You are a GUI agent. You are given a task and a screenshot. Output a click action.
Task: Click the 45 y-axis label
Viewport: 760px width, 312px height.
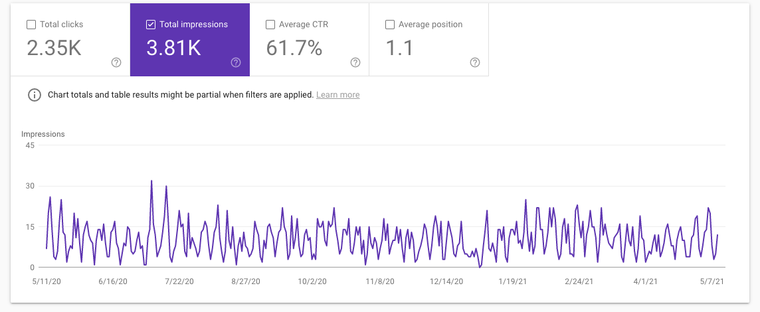point(30,145)
